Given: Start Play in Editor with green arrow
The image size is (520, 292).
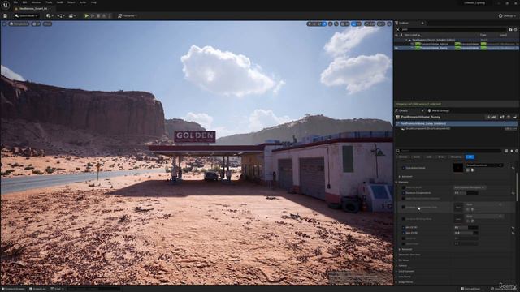Looking at the screenshot, I should [x=87, y=16].
